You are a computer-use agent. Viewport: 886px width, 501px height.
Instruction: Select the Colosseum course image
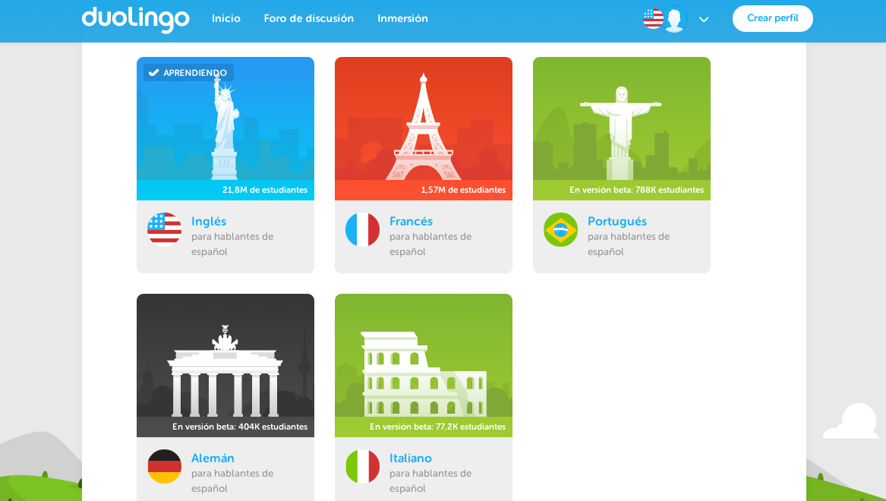pyautogui.click(x=424, y=365)
